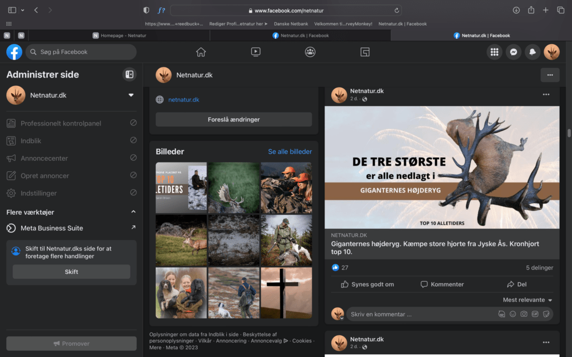
Task: Open Meta Business Suite menu item
Action: click(x=51, y=228)
